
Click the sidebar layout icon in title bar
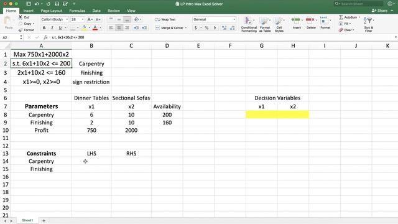point(29,4)
